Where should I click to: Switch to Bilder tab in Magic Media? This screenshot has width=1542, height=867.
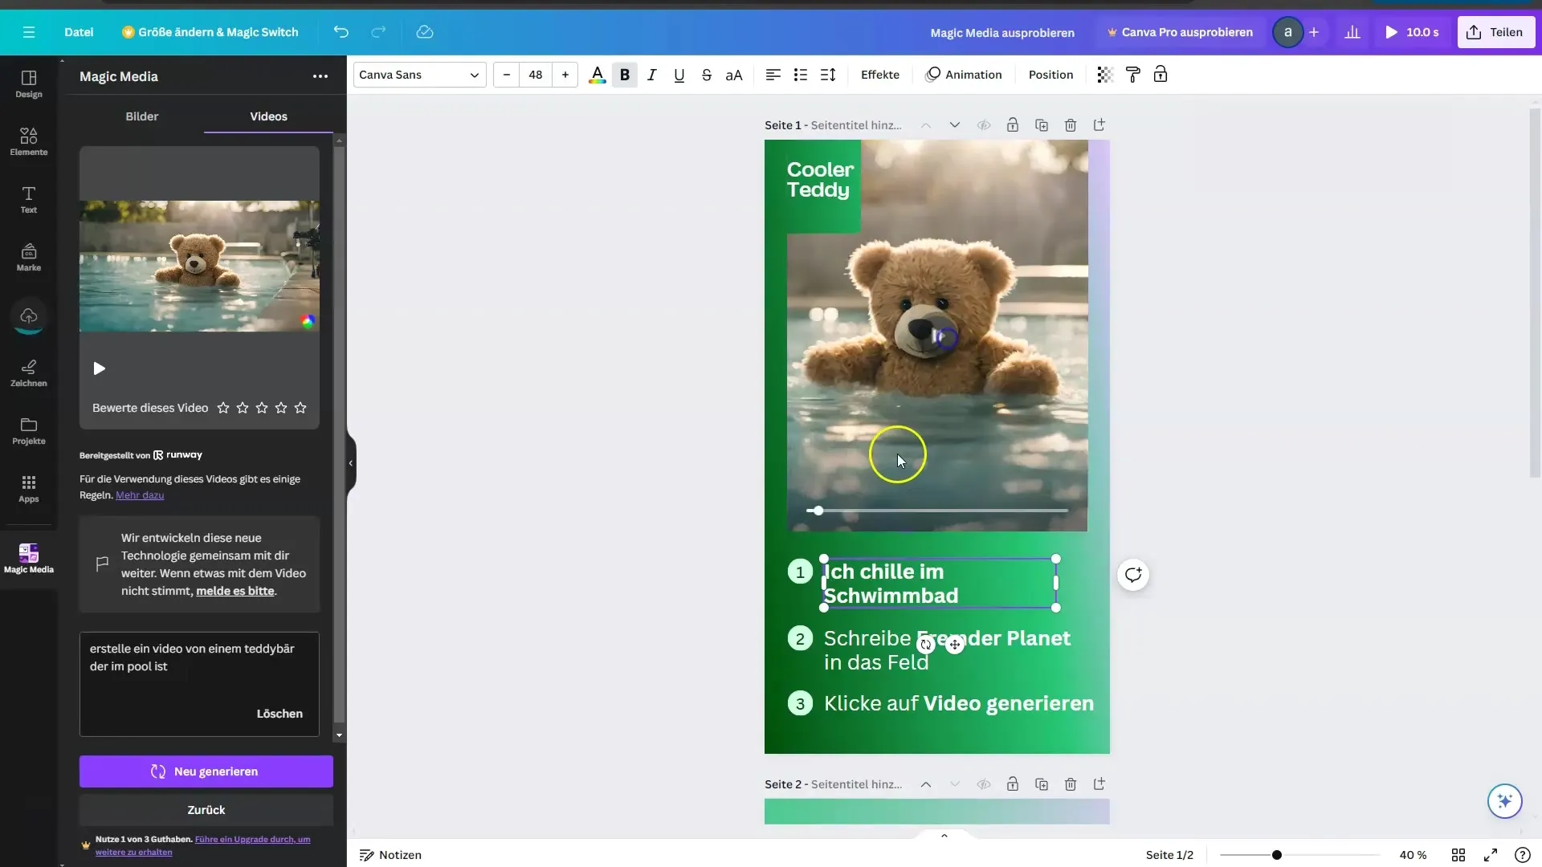pos(142,116)
